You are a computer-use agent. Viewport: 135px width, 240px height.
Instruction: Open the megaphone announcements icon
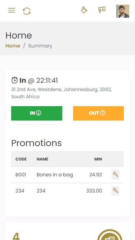coord(102,9)
